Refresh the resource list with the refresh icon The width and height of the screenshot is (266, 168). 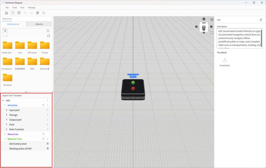point(49,36)
